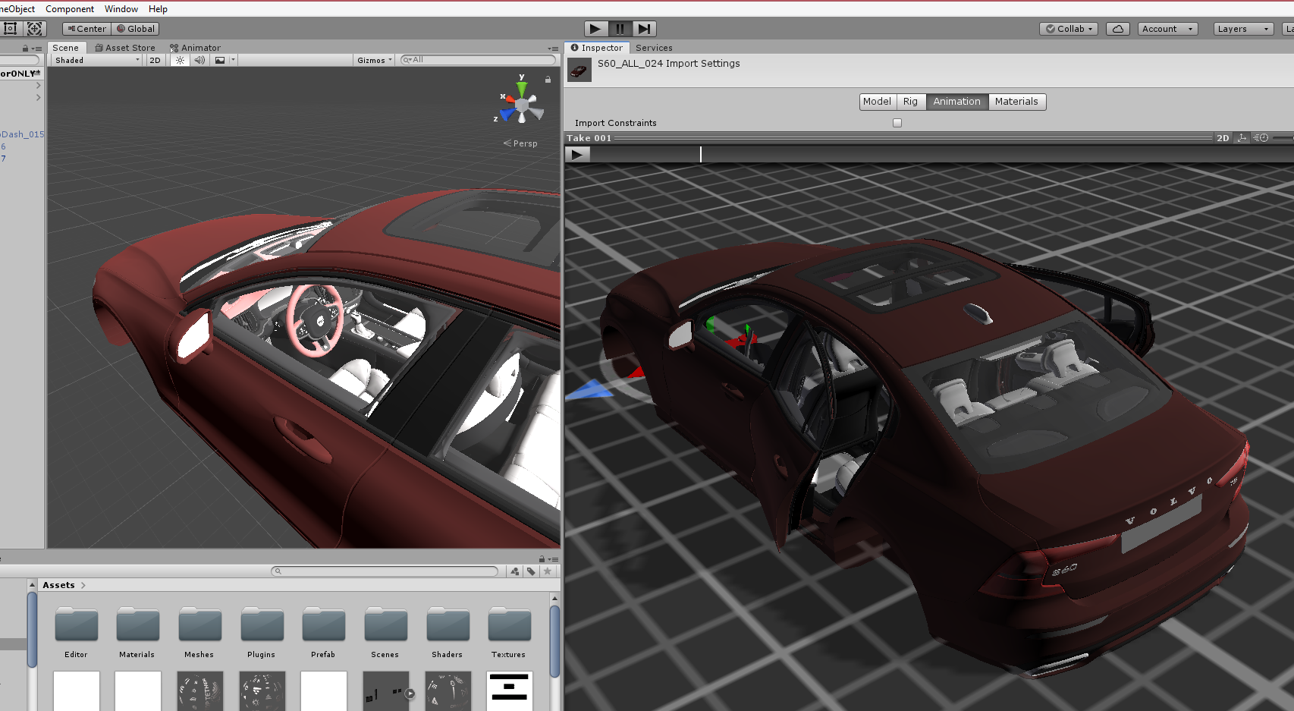Open Scene panel options menu icon
Image resolution: width=1294 pixels, height=711 pixels.
(553, 48)
